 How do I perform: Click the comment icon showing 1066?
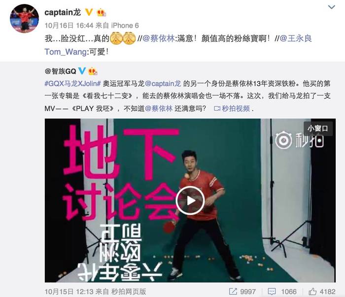(282, 292)
